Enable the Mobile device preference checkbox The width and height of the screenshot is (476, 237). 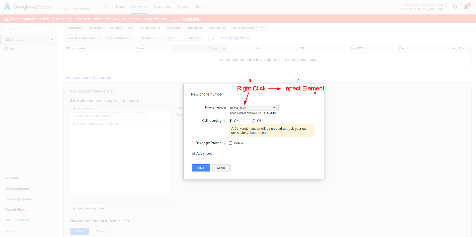pyautogui.click(x=230, y=143)
